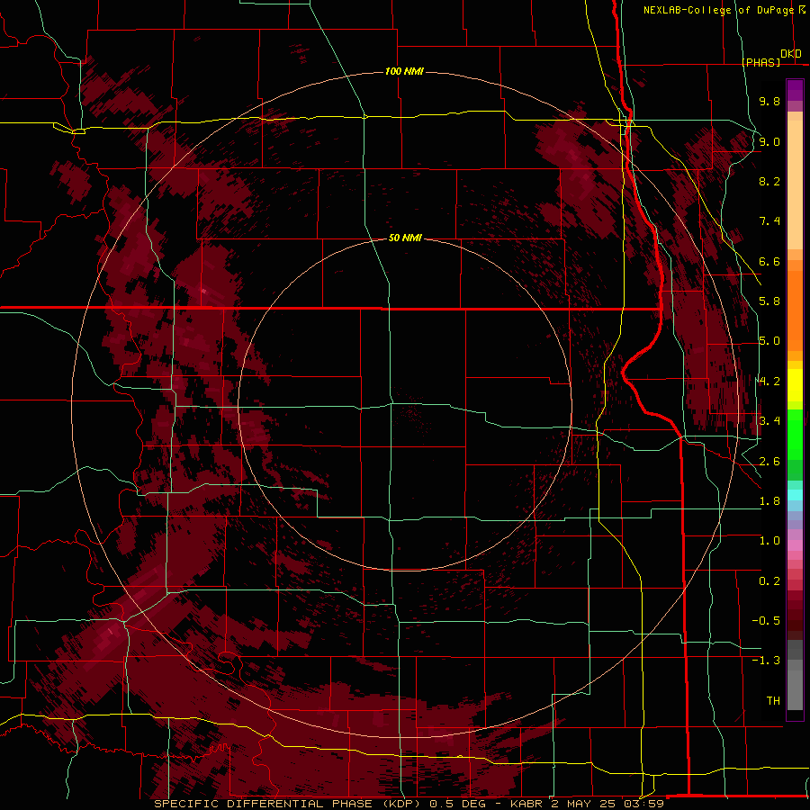Click the 6.6 scale value
This screenshot has height=810, width=810.
click(x=769, y=261)
